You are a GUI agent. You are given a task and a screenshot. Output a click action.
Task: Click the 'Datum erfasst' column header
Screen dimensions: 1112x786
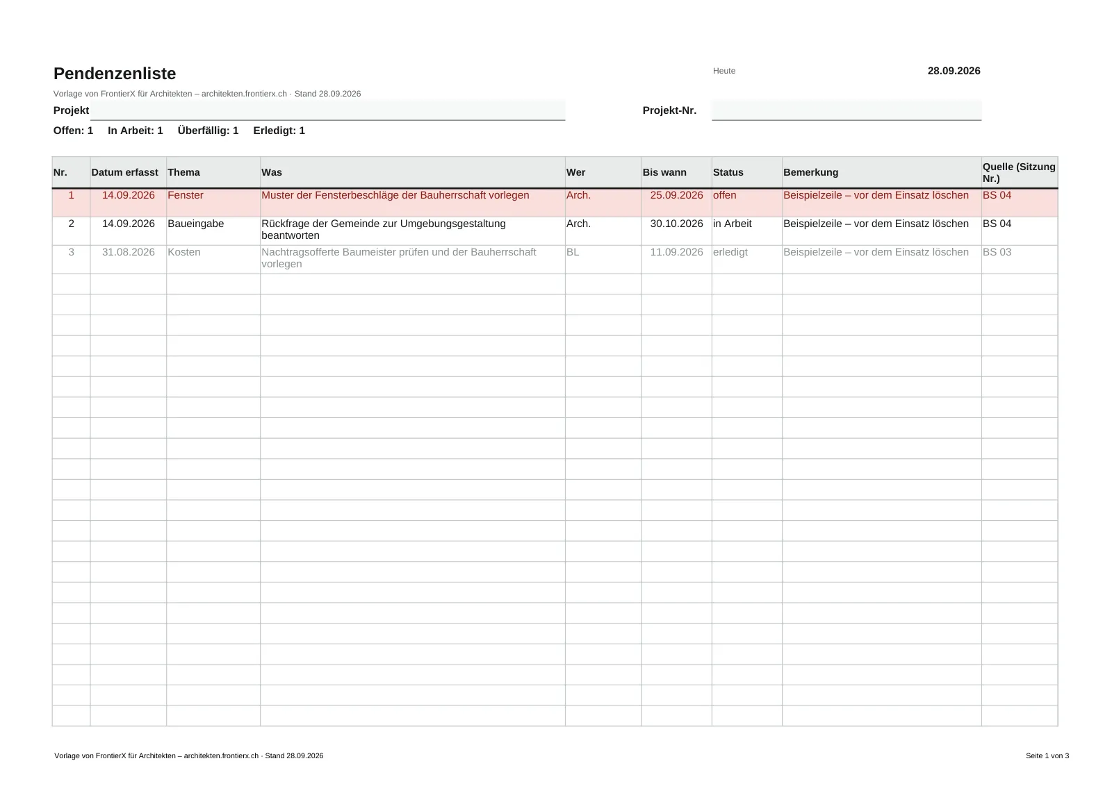pos(129,172)
